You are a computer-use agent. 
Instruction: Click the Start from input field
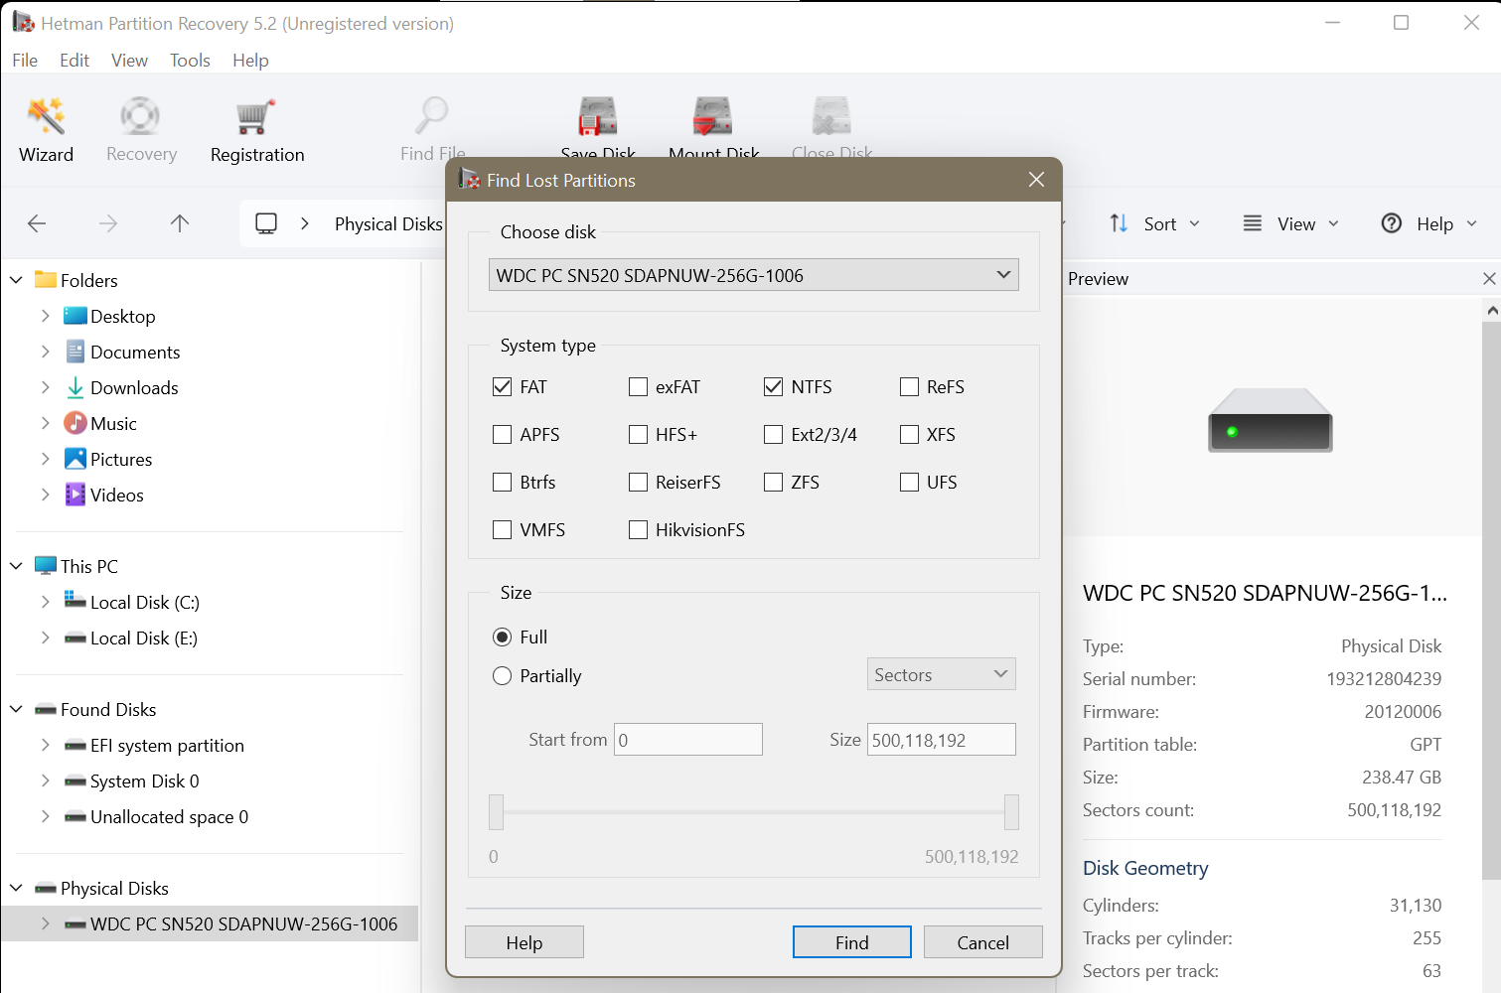click(x=688, y=740)
